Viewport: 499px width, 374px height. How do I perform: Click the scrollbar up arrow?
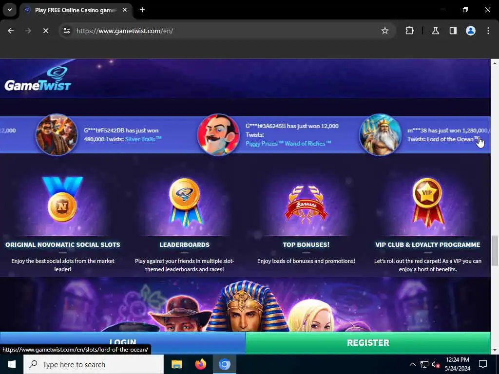tap(495, 63)
